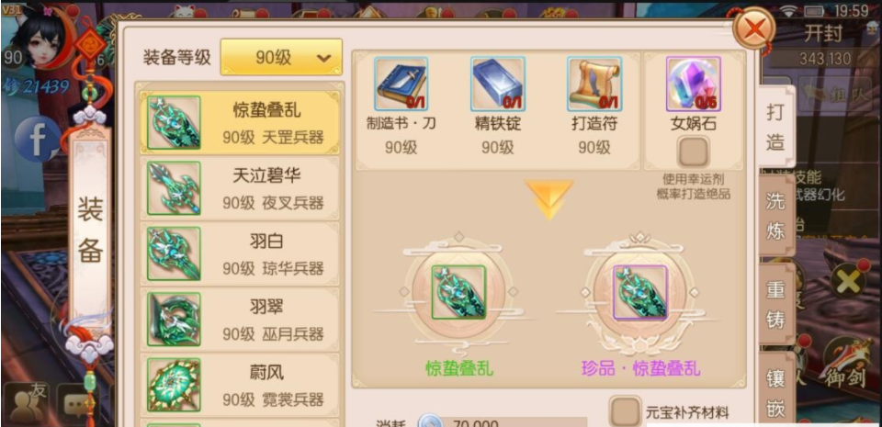Open the 镶嵌 tab
Screen dimensions: 882x427
pos(775,390)
